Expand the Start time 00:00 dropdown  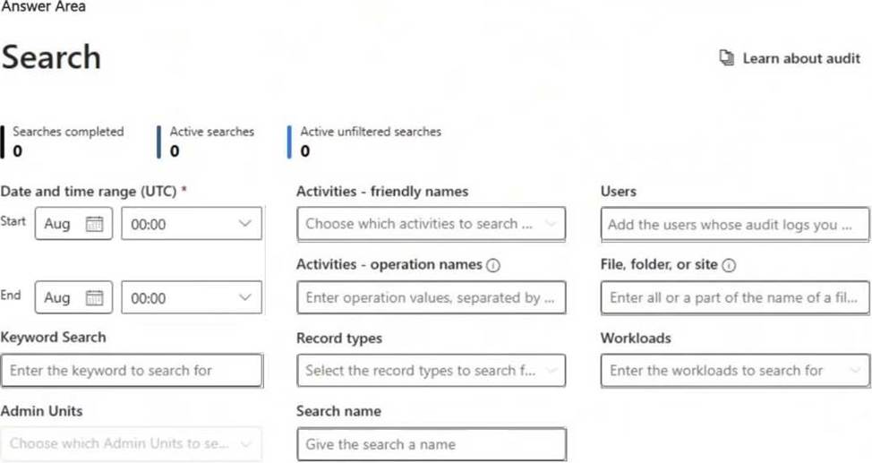[x=192, y=224]
